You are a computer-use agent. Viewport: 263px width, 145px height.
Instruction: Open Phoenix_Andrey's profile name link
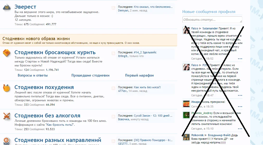pos(202,113)
